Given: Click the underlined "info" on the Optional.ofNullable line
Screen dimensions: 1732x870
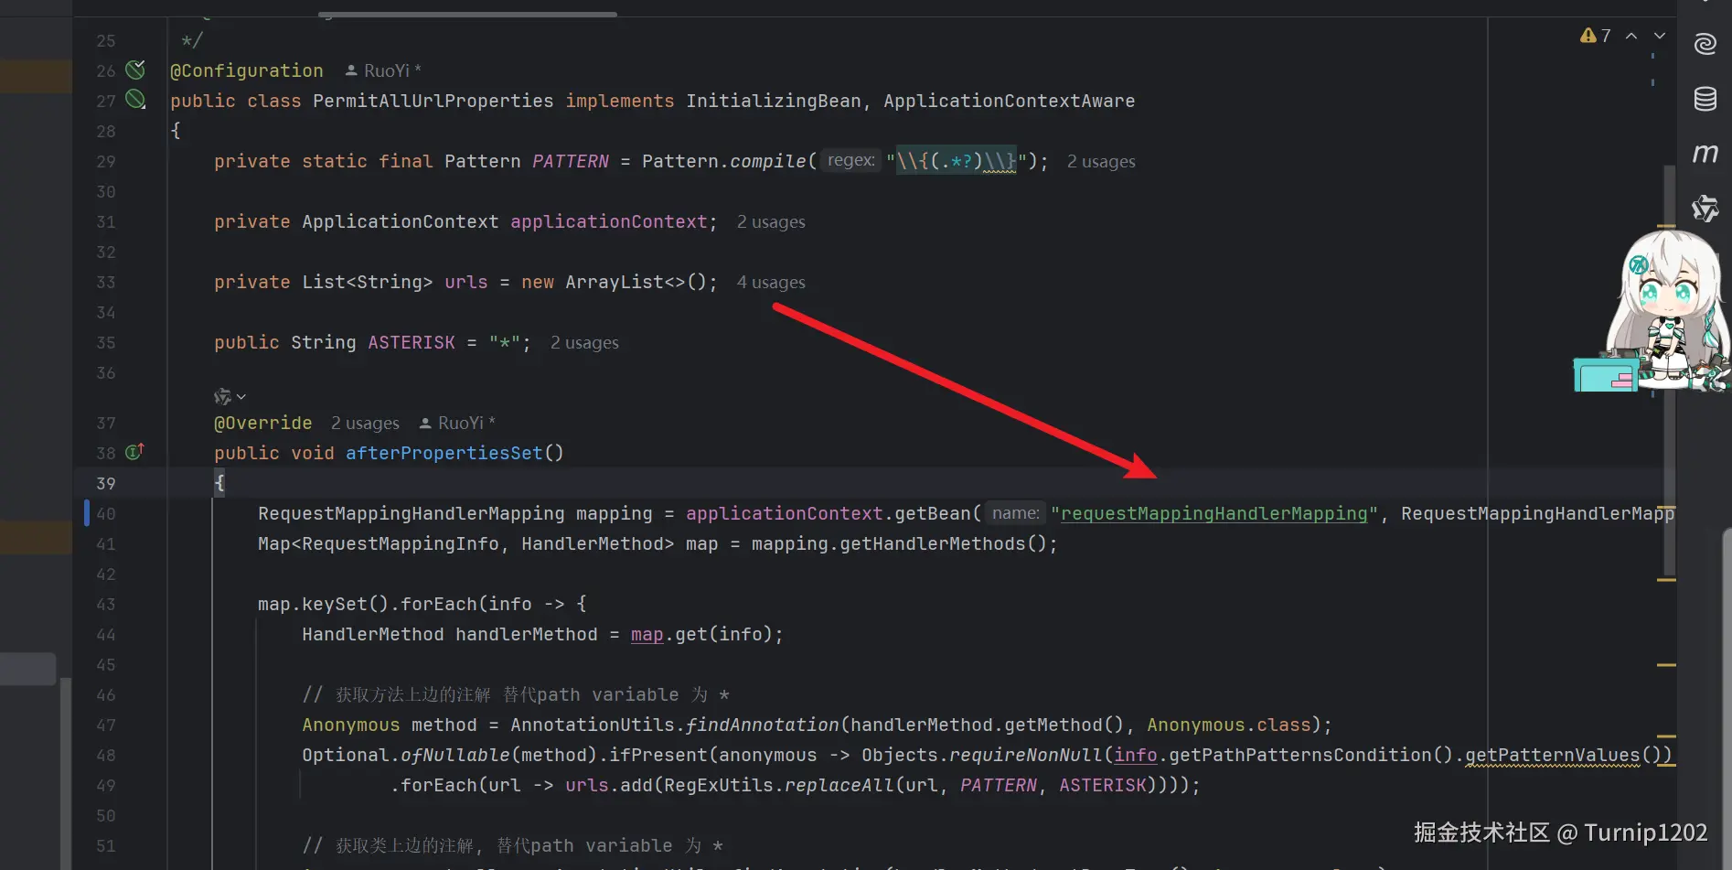Looking at the screenshot, I should tap(1136, 756).
